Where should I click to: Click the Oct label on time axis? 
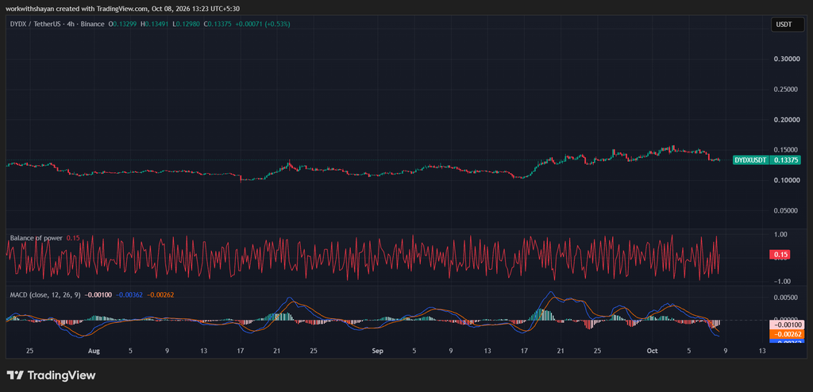click(653, 351)
